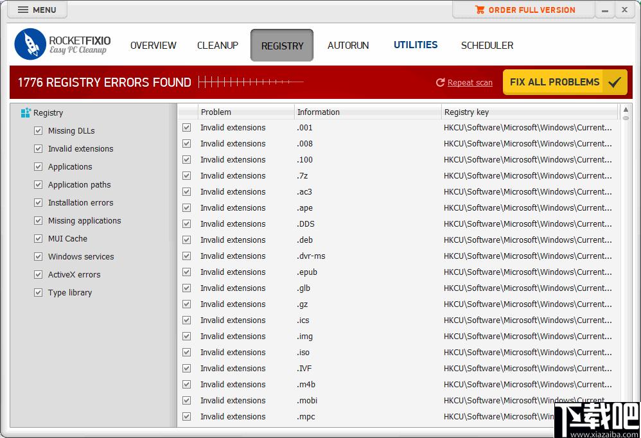Screen dimensions: 641x438
Task: Click the Repeat scan refresh icon
Action: coord(440,83)
